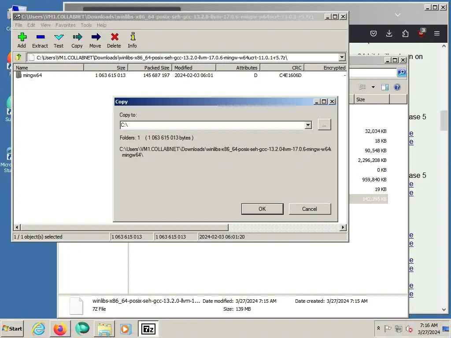Viewport: 451px width, 338px height.
Task: Select the Copy toolbar icon
Action: coord(77,40)
